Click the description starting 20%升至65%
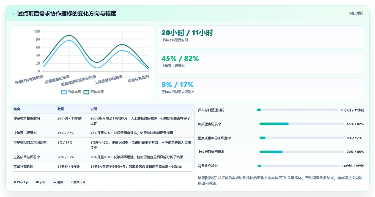Viewport: 375px width, 197px height. 137,157
